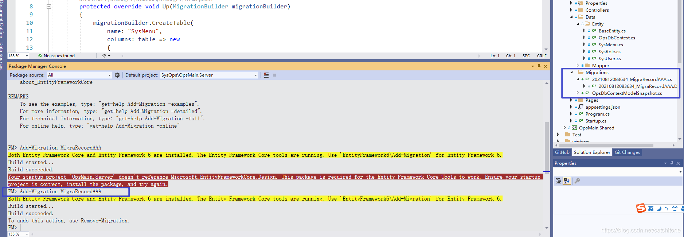Open Package Manager Console window options arrow
Viewport: 684px width, 237px height.
pos(533,66)
